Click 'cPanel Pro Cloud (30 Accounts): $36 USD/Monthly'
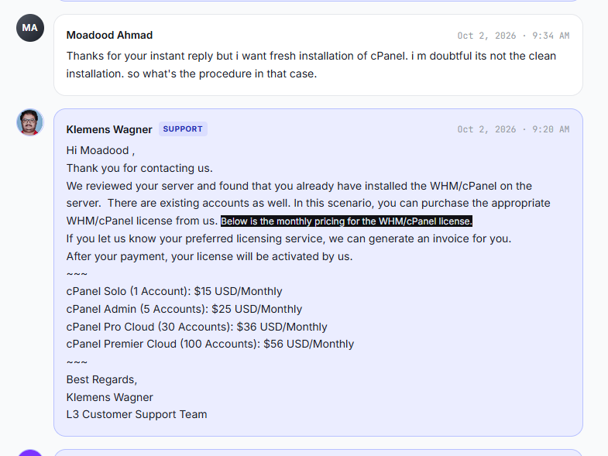 click(197, 327)
